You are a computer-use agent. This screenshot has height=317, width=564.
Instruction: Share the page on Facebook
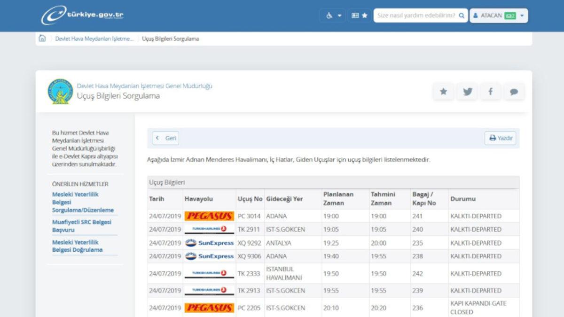490,92
